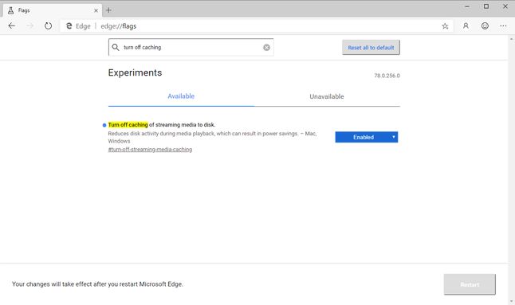515x305 pixels.
Task: Open the profile account icon
Action: [466, 26]
